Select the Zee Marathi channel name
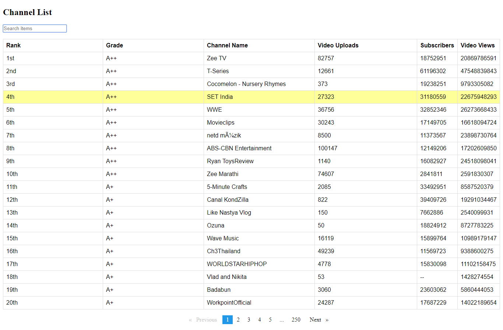The width and height of the screenshot is (503, 330). click(222, 174)
